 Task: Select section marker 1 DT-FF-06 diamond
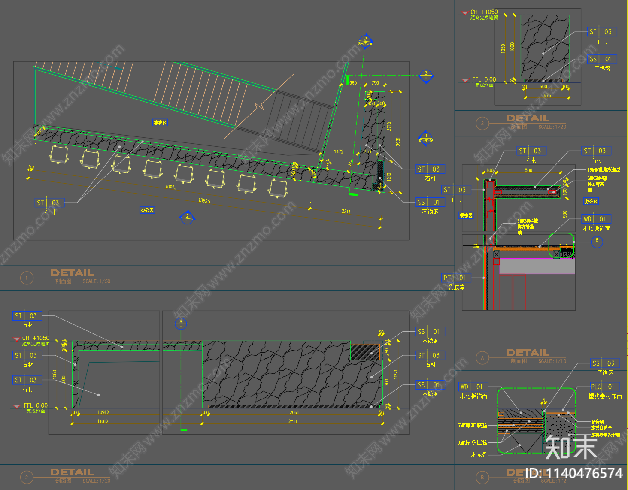click(x=425, y=139)
